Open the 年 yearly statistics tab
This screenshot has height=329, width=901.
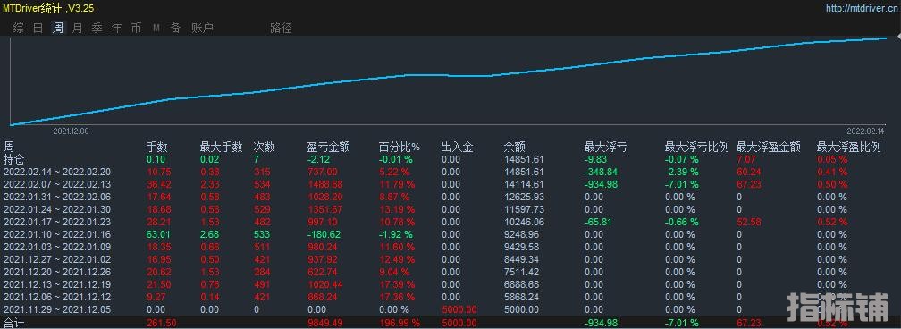116,29
